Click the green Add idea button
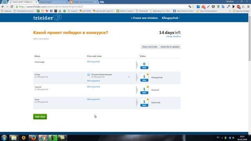251x141 pixels. [x=40, y=117]
